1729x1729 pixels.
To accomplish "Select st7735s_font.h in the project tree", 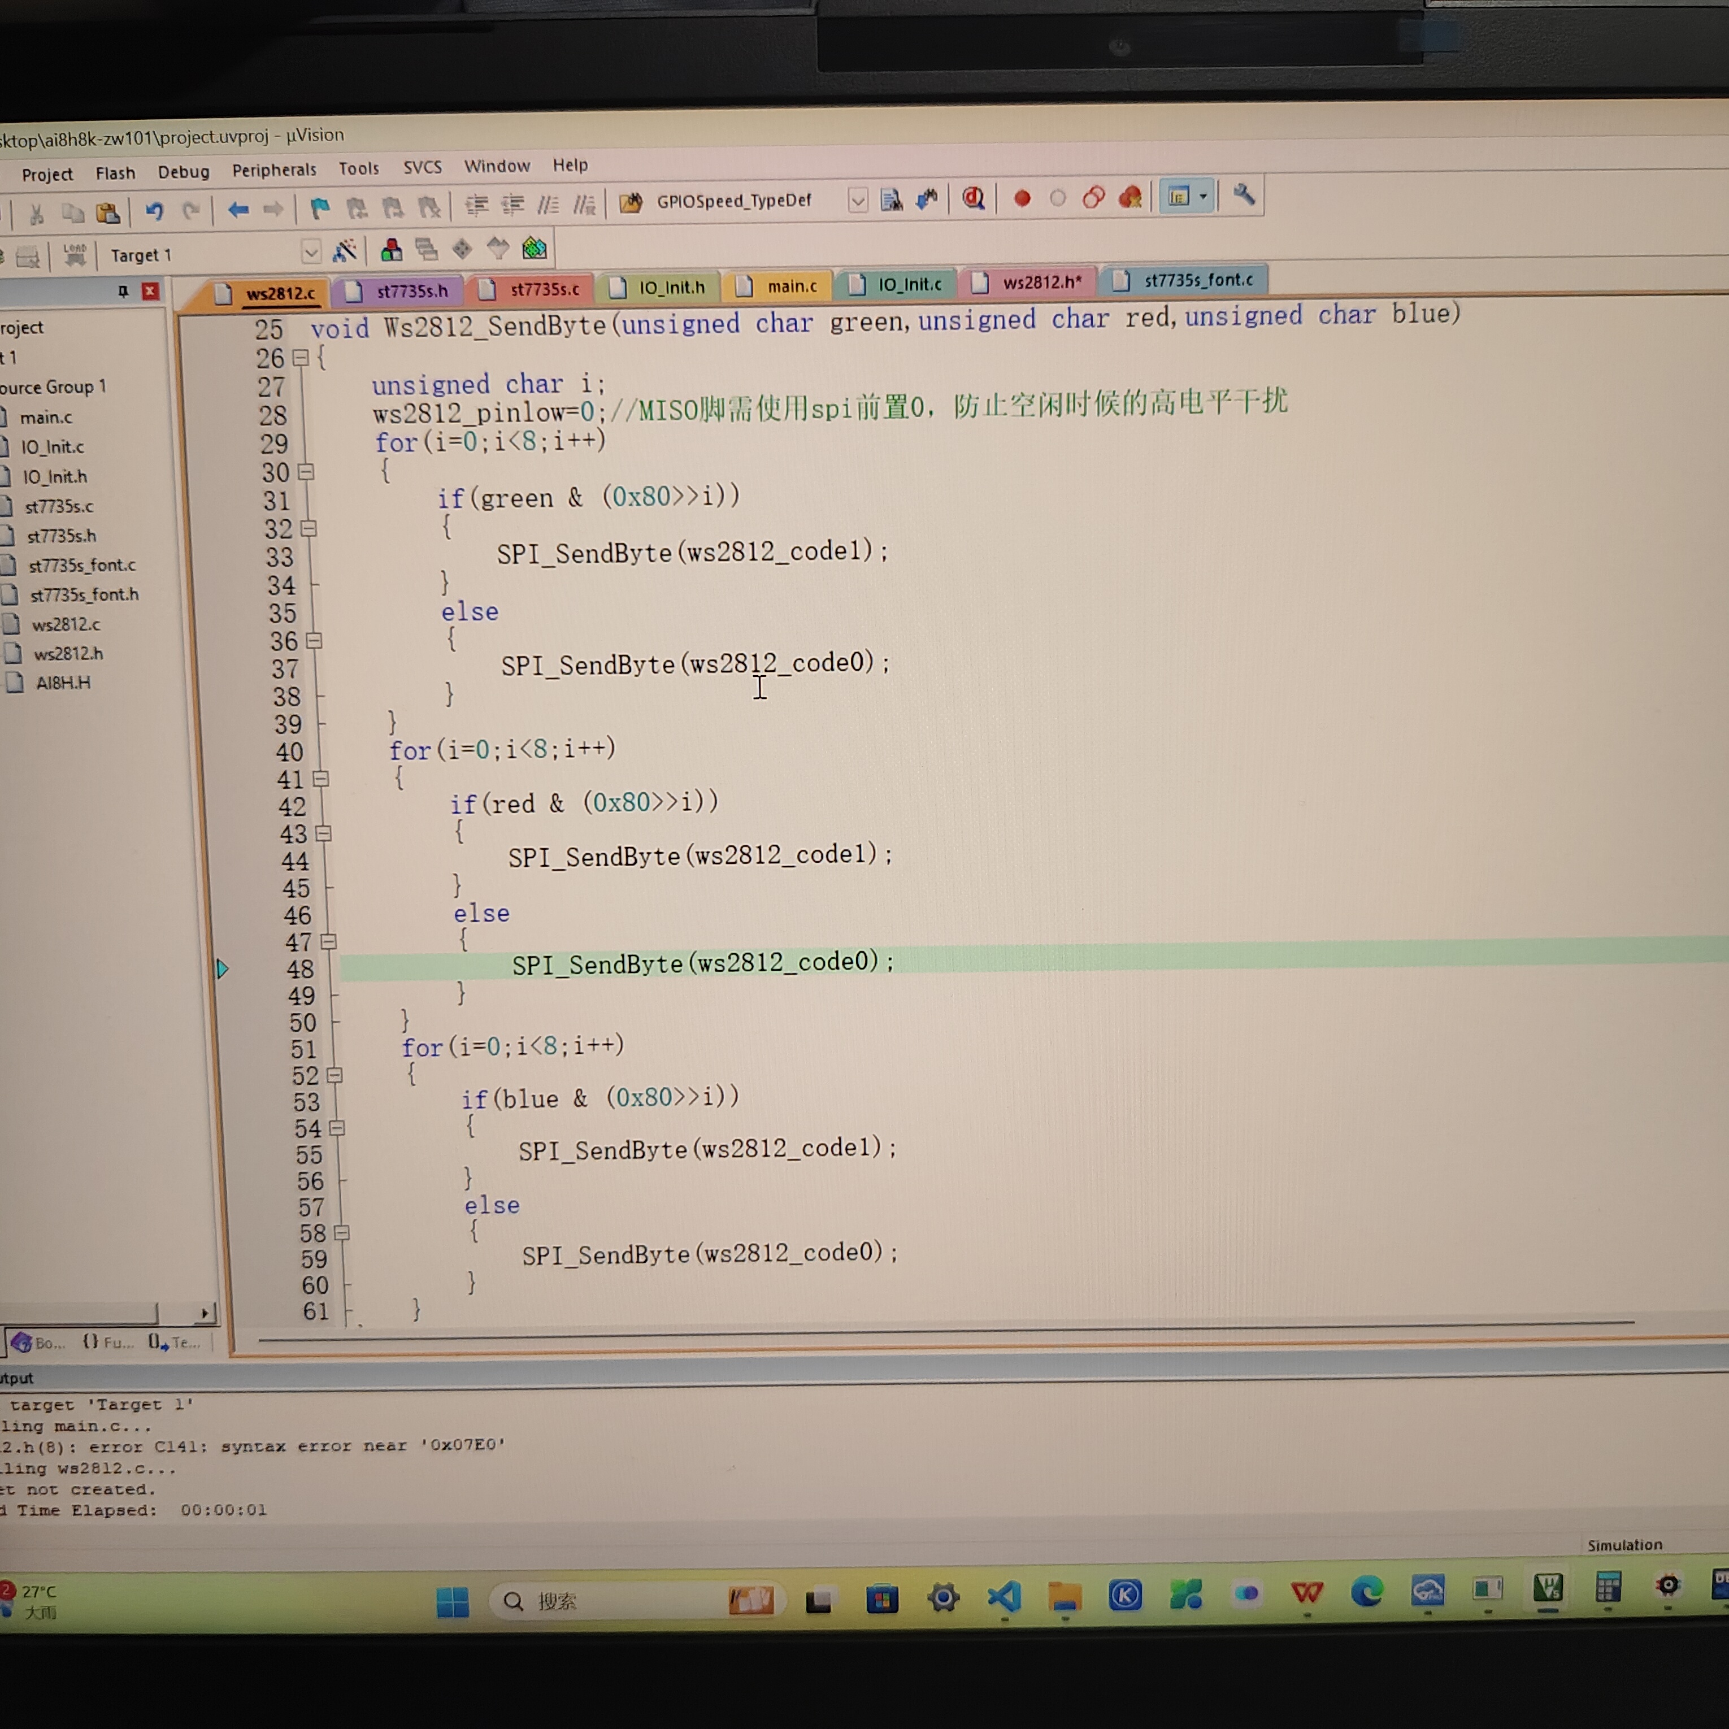I will (84, 594).
